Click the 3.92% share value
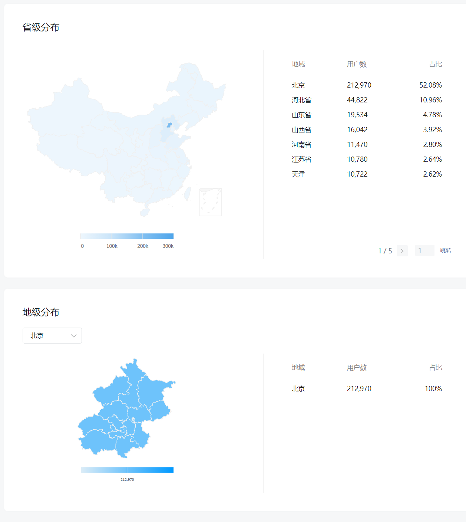 [432, 129]
